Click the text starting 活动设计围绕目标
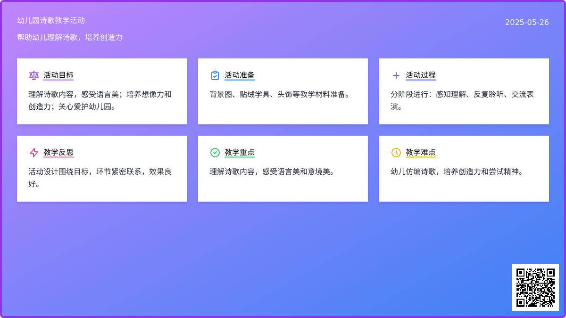The image size is (566, 318). (x=100, y=178)
